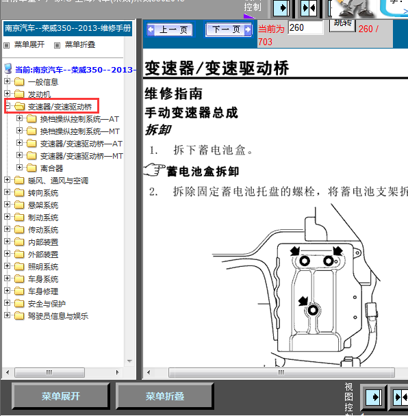This screenshot has width=408, height=416.
Task: Select the open 变速器/变速驱动桥 folder icon
Action: coord(20,106)
